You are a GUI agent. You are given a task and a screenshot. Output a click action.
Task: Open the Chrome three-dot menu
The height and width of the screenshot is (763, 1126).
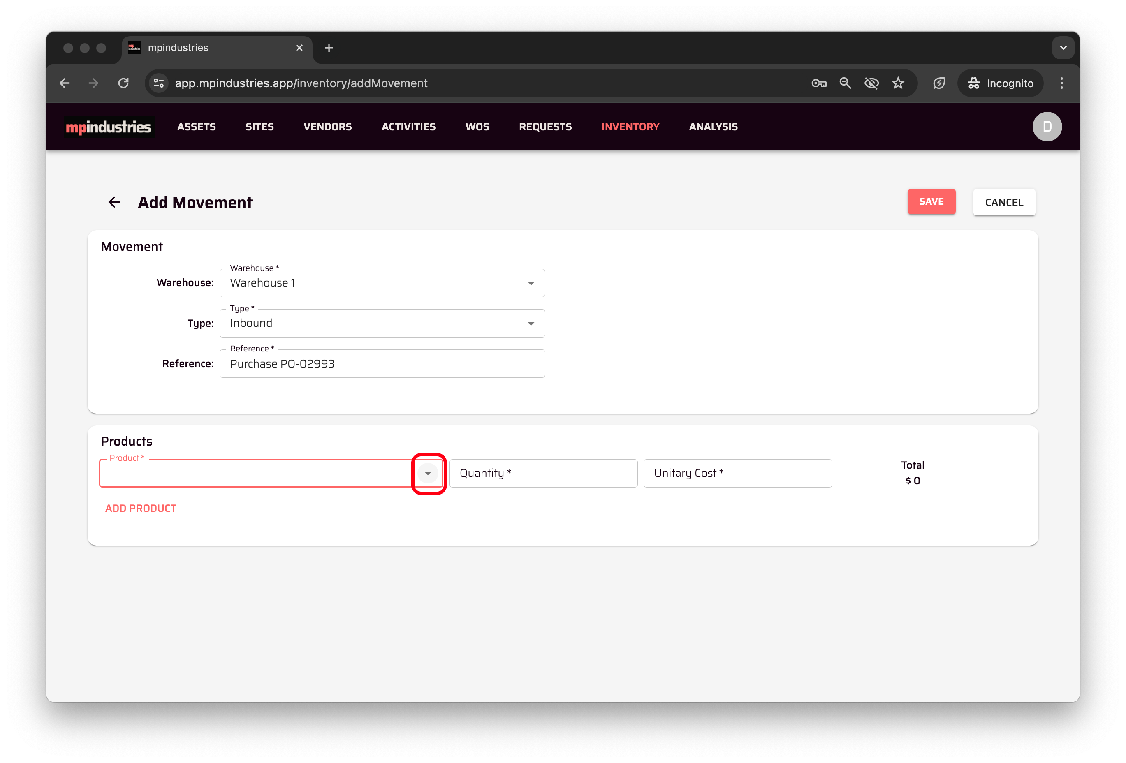1061,83
